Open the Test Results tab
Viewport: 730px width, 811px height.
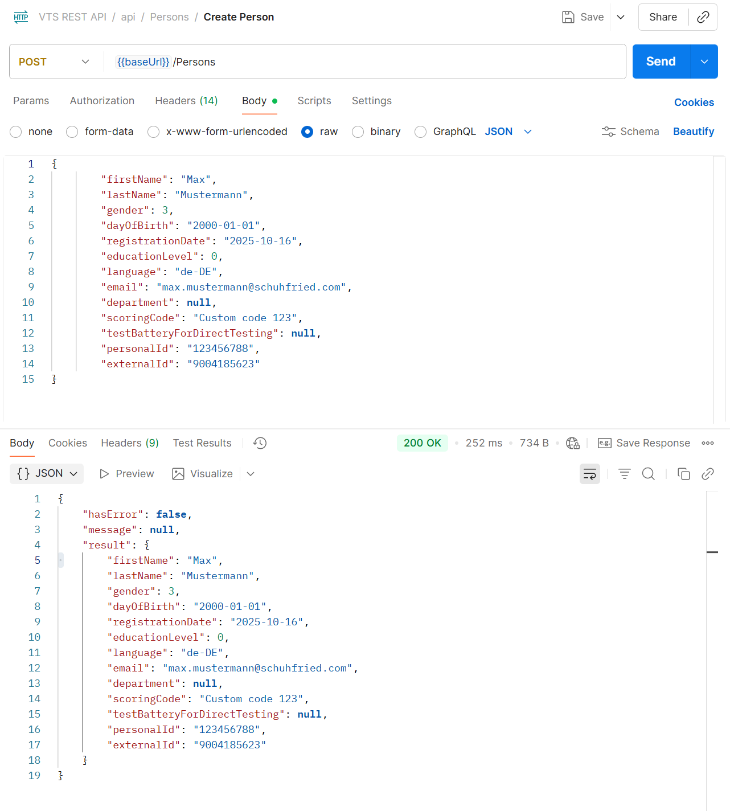tap(202, 443)
